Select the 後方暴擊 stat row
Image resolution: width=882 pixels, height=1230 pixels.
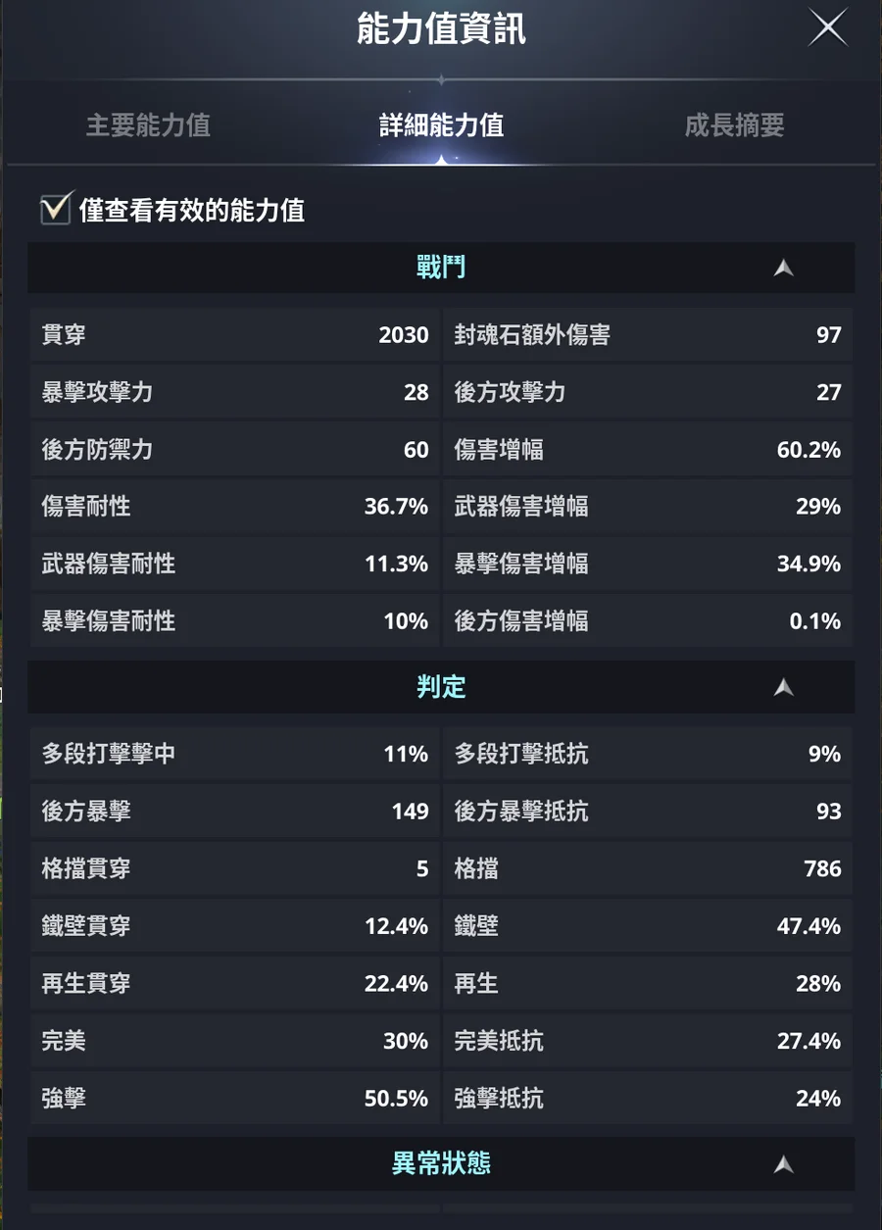[x=235, y=812]
